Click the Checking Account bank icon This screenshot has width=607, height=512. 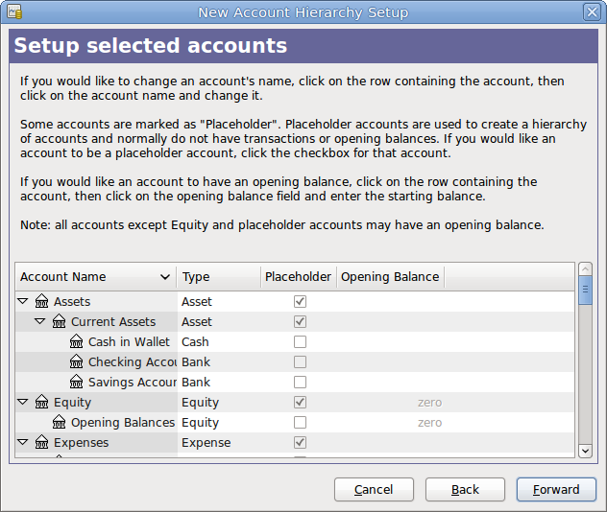[77, 362]
